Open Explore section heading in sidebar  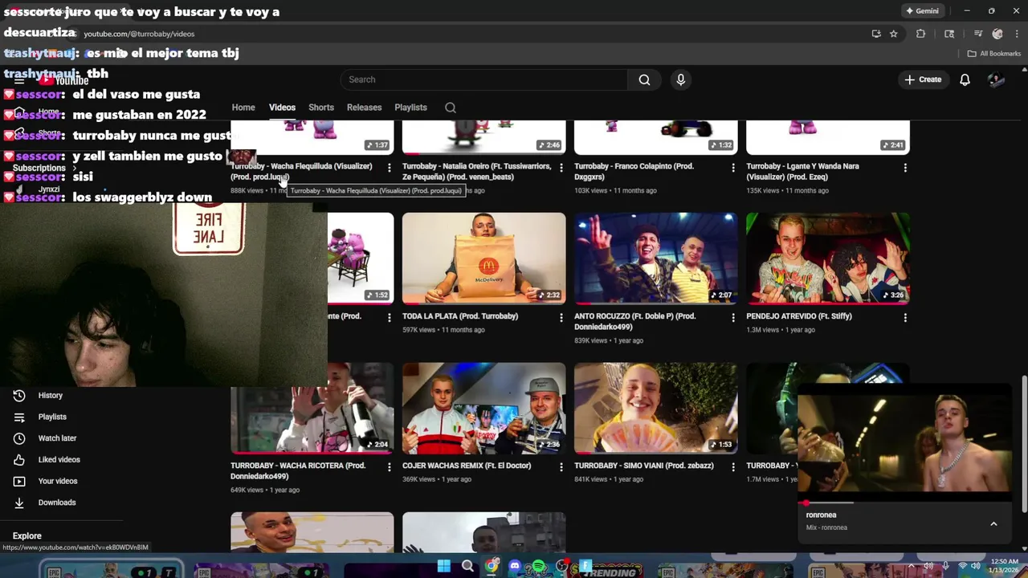point(27,536)
